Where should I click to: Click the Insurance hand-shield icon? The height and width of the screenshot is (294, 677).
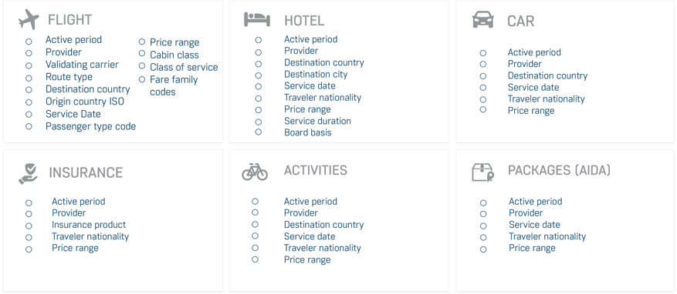[x=28, y=173]
